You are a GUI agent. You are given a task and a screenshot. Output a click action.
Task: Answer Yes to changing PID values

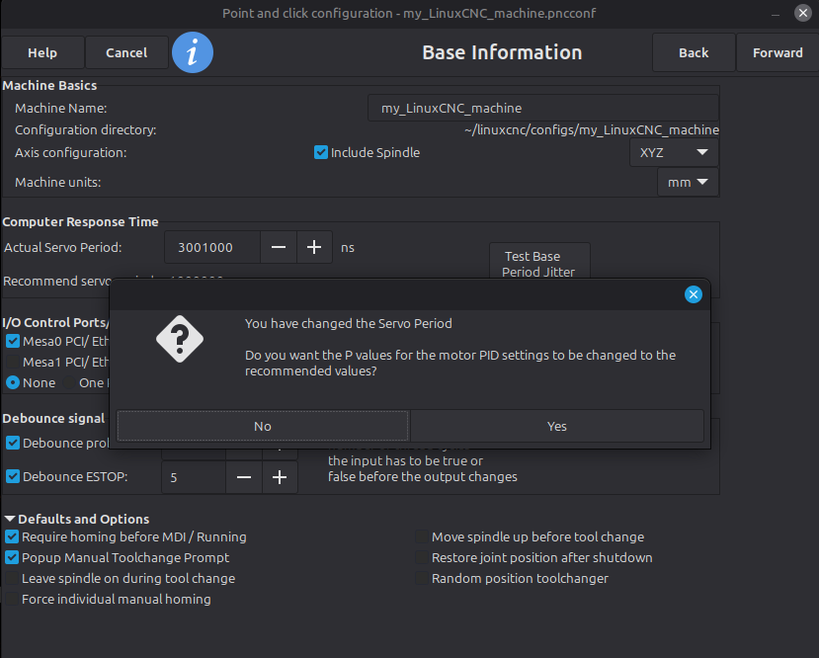(x=557, y=426)
